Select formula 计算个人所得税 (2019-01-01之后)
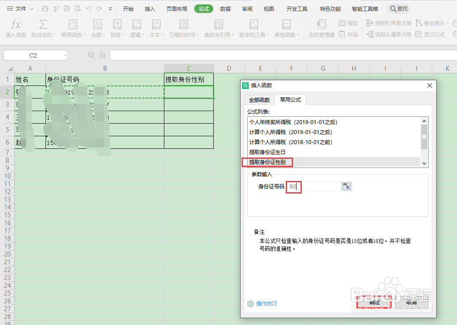The width and height of the screenshot is (457, 325). tap(334, 132)
